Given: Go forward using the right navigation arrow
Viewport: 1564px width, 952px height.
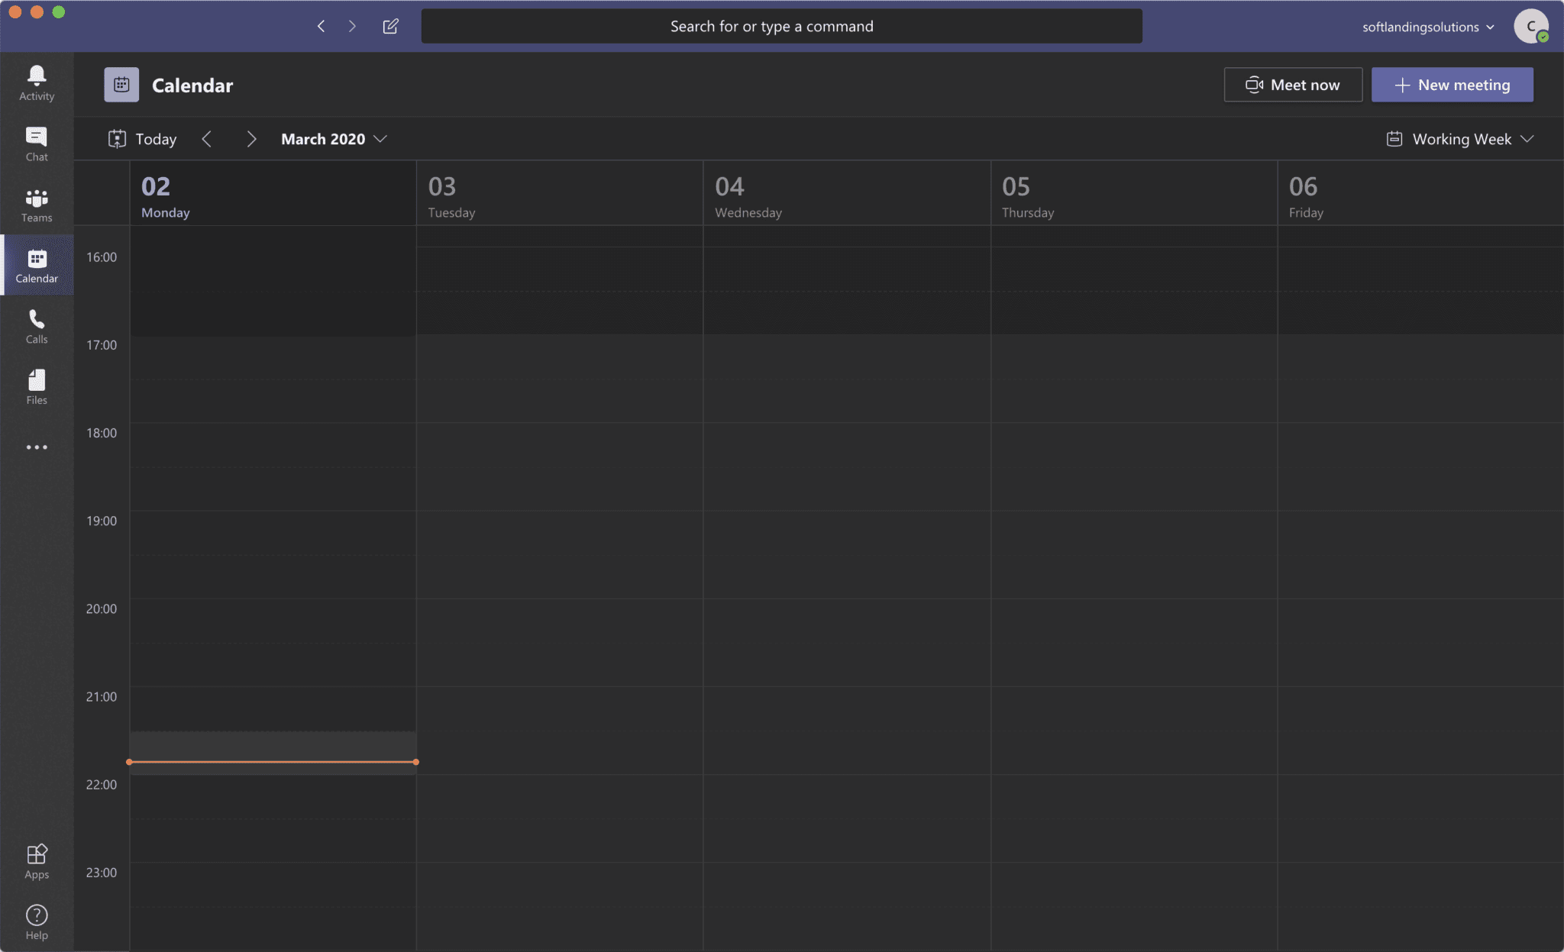Looking at the screenshot, I should click(x=352, y=25).
